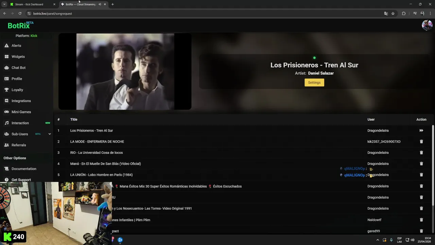Image resolution: width=435 pixels, height=245 pixels.
Task: Open the Interaction sidebar section
Action: click(x=20, y=123)
